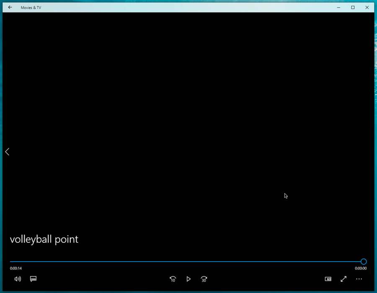The width and height of the screenshot is (377, 293).
Task: Play the video in mini view
Action: [x=328, y=279]
